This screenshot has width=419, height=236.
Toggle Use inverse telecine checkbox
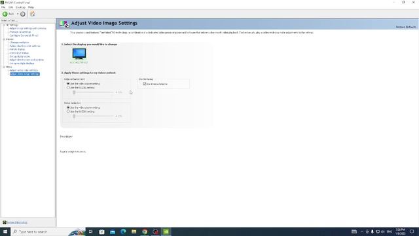[x=144, y=84]
